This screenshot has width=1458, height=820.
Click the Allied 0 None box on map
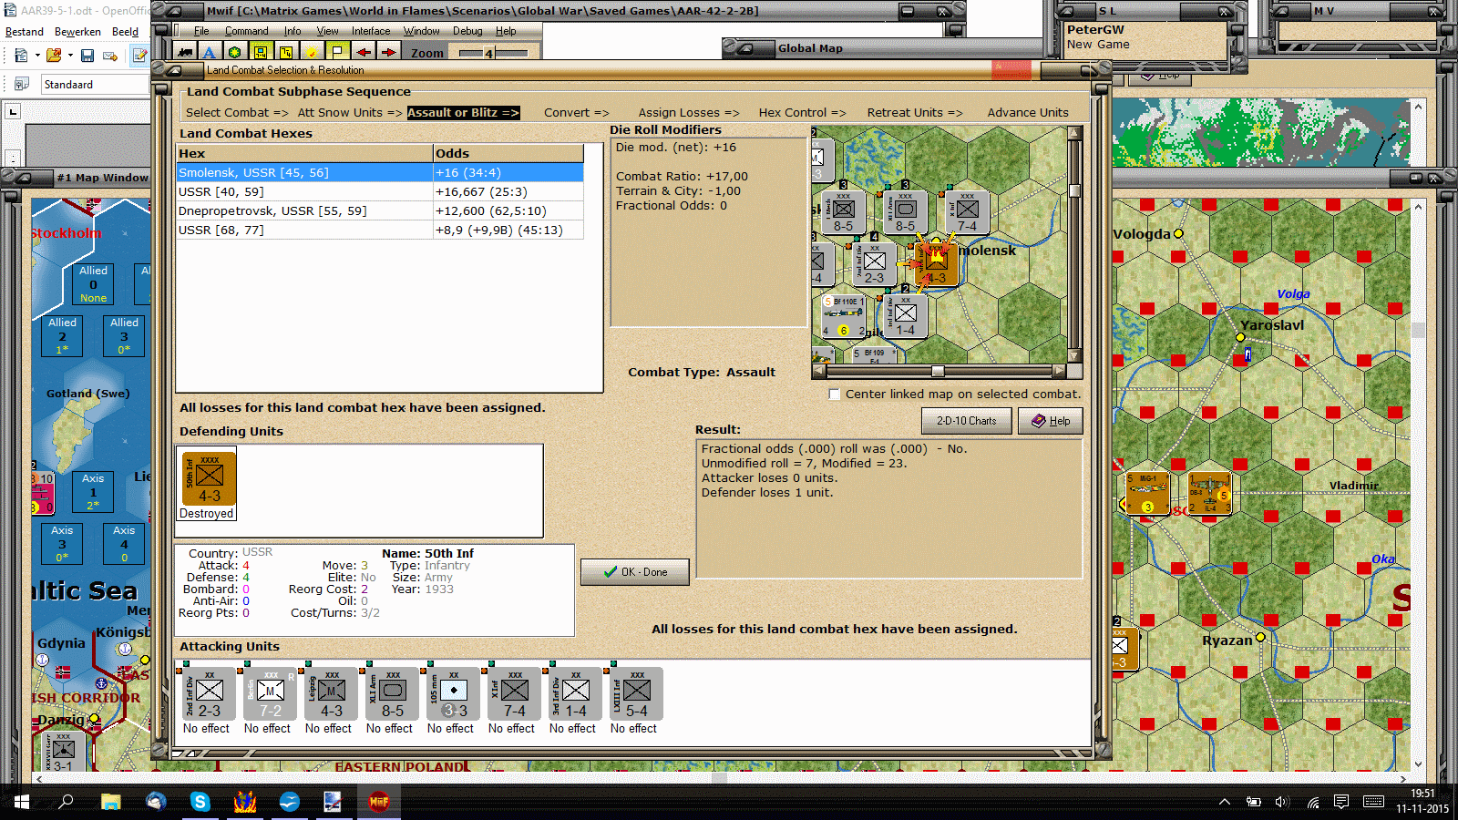[x=93, y=284]
